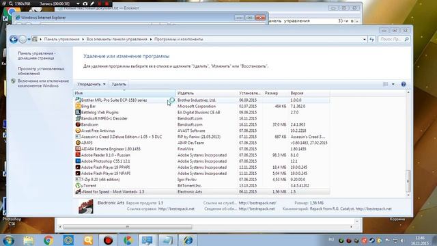437x246 pixels.
Task: Open the Упорядочить dropdown menu
Action: [91, 84]
